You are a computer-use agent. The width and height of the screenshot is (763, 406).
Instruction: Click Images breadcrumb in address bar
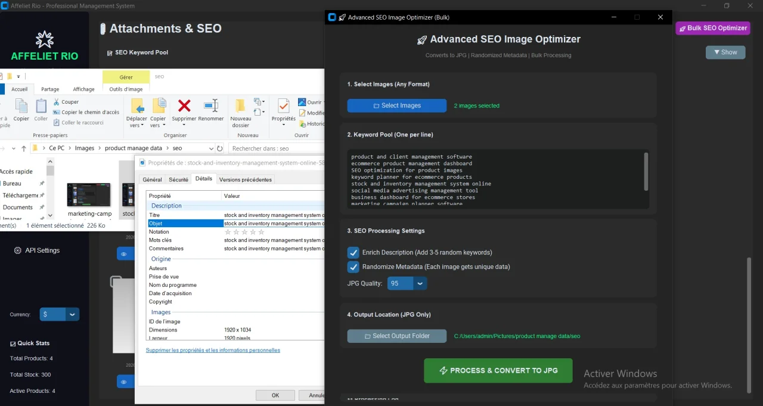click(x=85, y=148)
